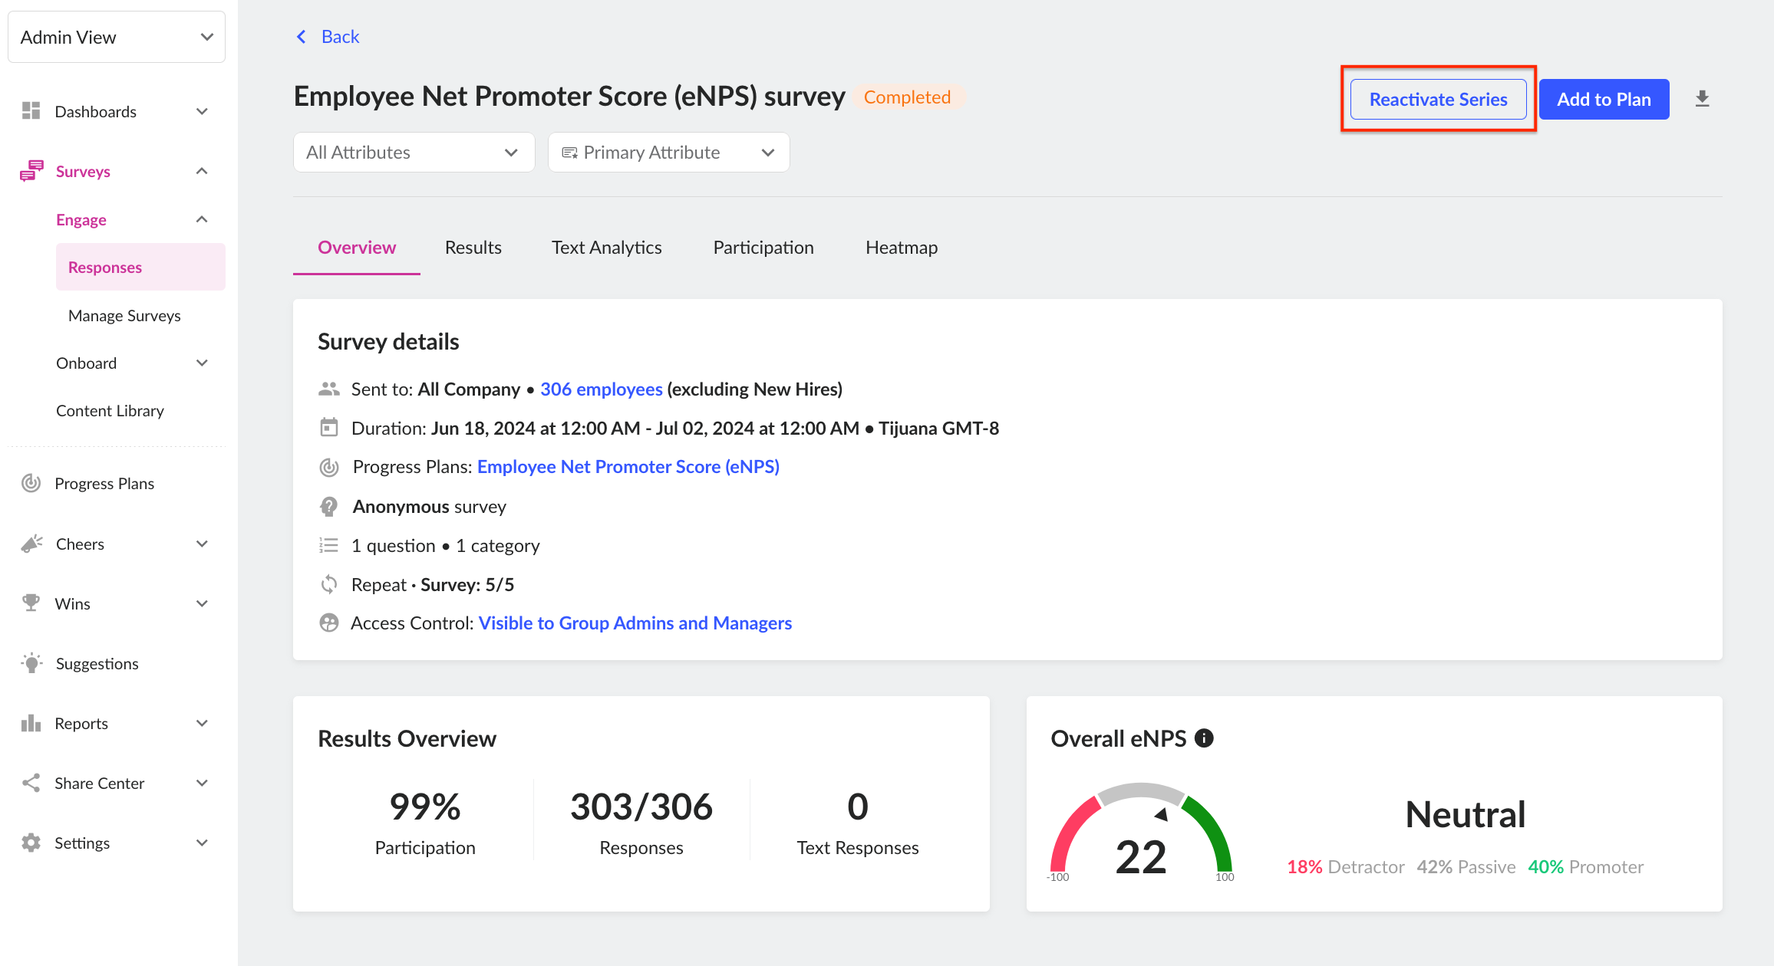Viewport: 1774px width, 966px height.
Task: Open the All Attributes dropdown
Action: [414, 153]
